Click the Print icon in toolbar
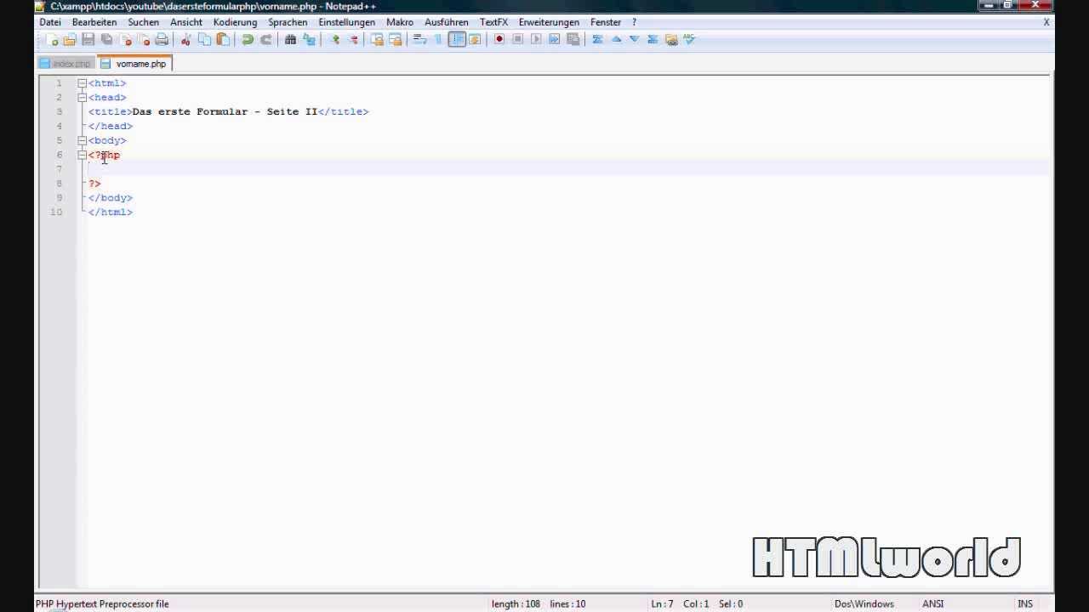 pos(162,40)
